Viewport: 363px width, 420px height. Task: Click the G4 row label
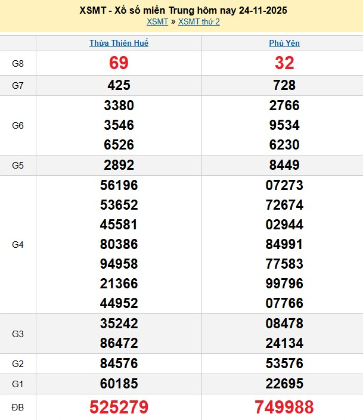[x=18, y=244]
